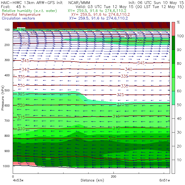185x185 pixels.
Task: Pick the 70–80% bright green colorbar segment
Action: pos(173,70)
